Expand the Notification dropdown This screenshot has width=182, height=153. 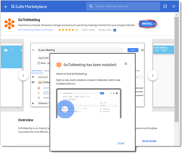(44, 103)
